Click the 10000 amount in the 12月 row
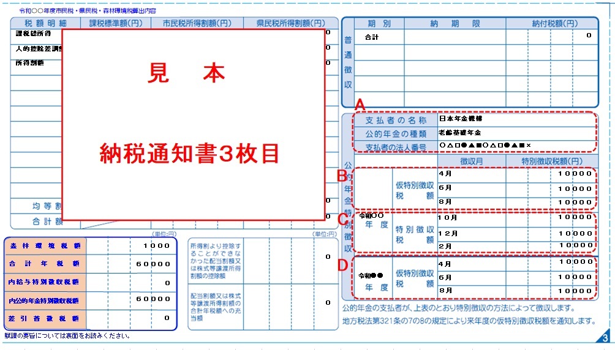The width and height of the screenshot is (615, 350). [x=576, y=234]
